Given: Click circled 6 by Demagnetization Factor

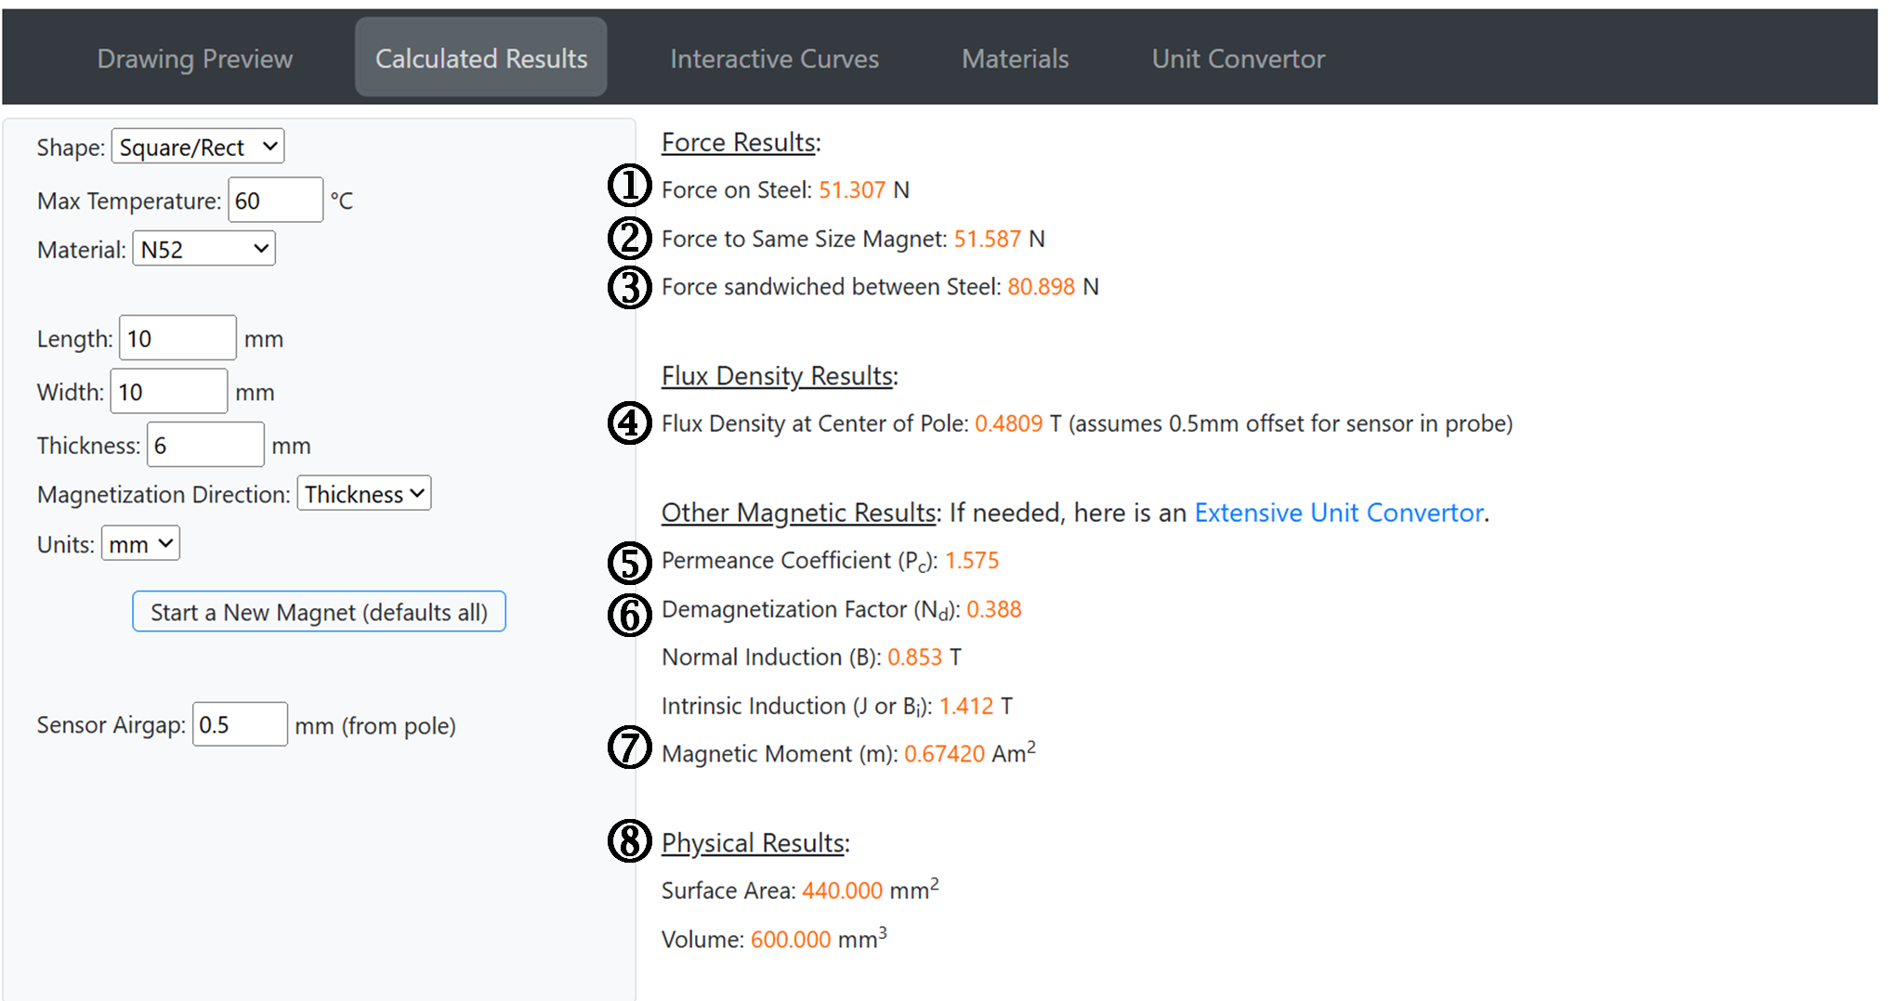Looking at the screenshot, I should [x=629, y=615].
